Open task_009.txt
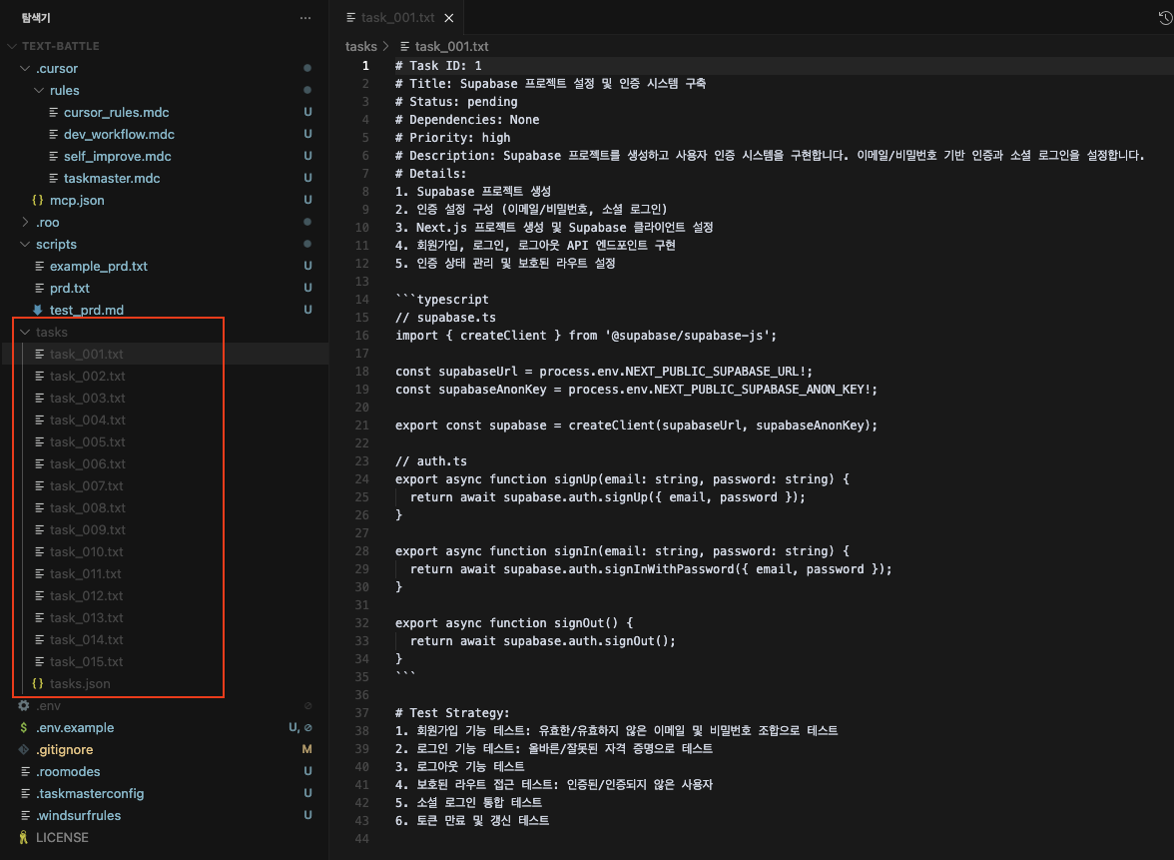 87,529
